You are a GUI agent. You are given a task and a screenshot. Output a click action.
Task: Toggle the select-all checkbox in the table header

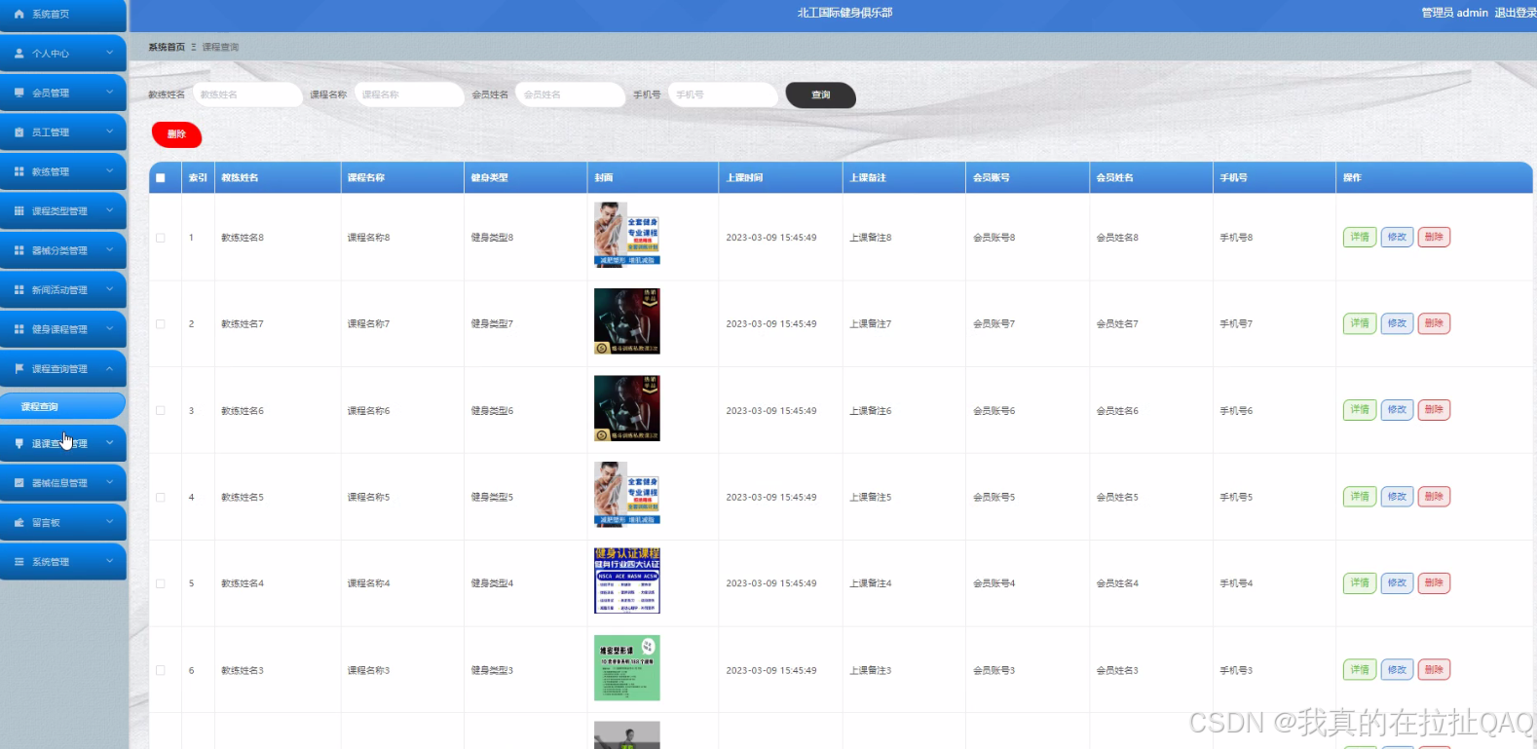pos(161,178)
